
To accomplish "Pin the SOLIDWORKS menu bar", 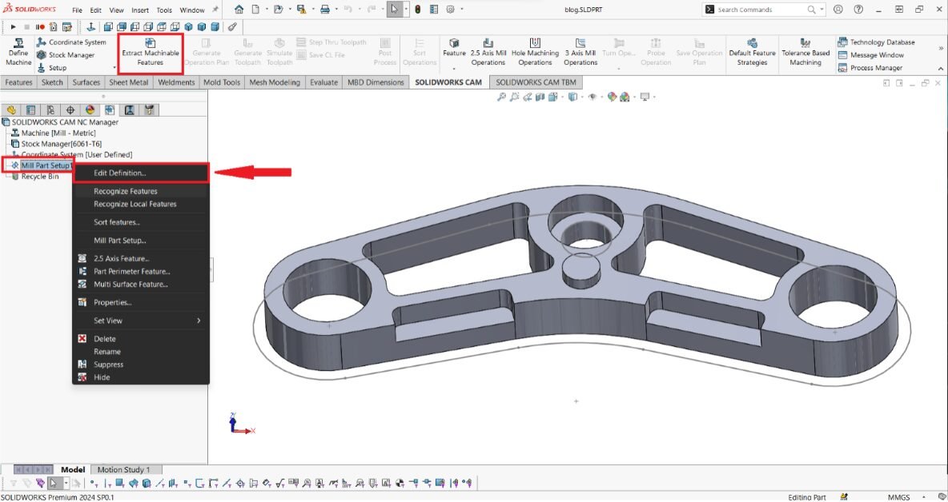I will (215, 10).
